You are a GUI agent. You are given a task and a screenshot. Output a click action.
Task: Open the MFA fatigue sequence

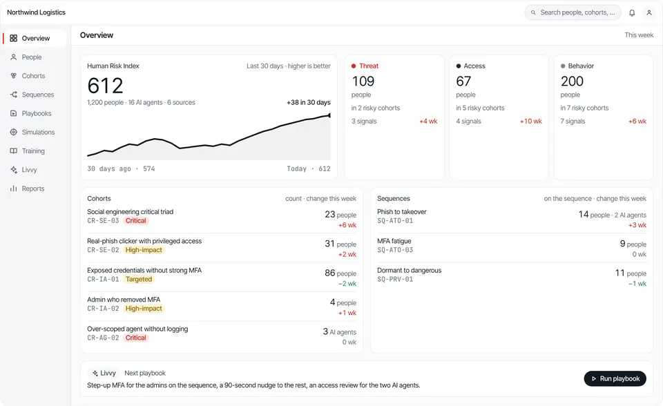coord(512,247)
